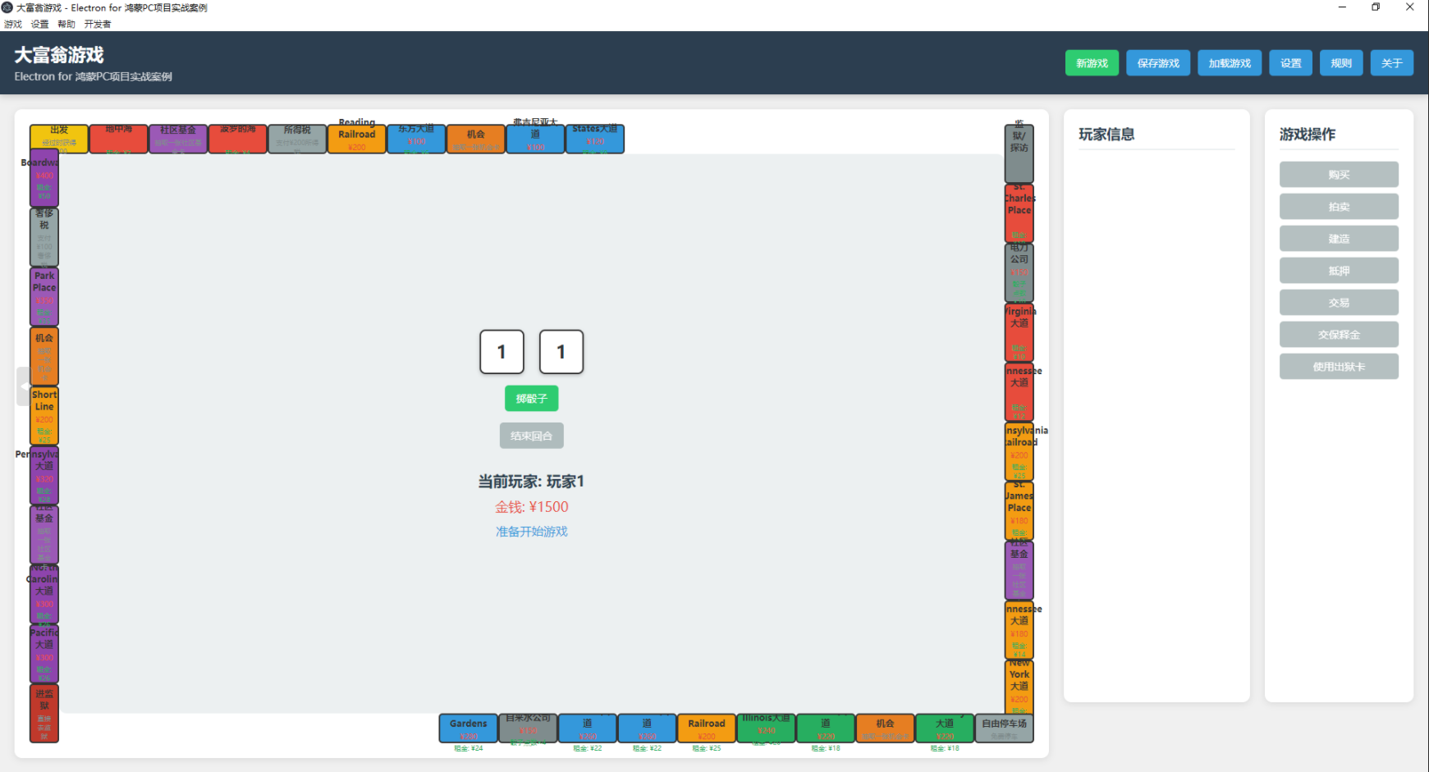This screenshot has height=772, width=1429.
Task: Select the Short Line railroad square
Action: click(x=44, y=416)
